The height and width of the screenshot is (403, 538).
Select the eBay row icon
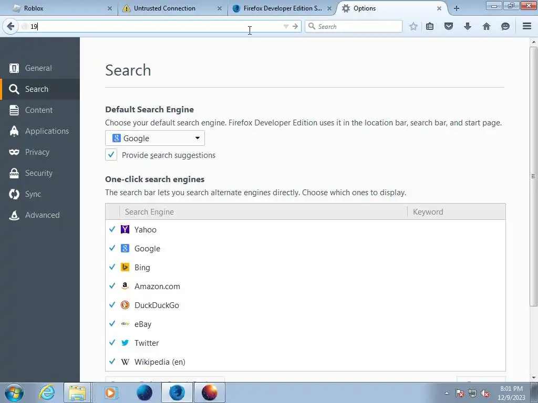[125, 323]
